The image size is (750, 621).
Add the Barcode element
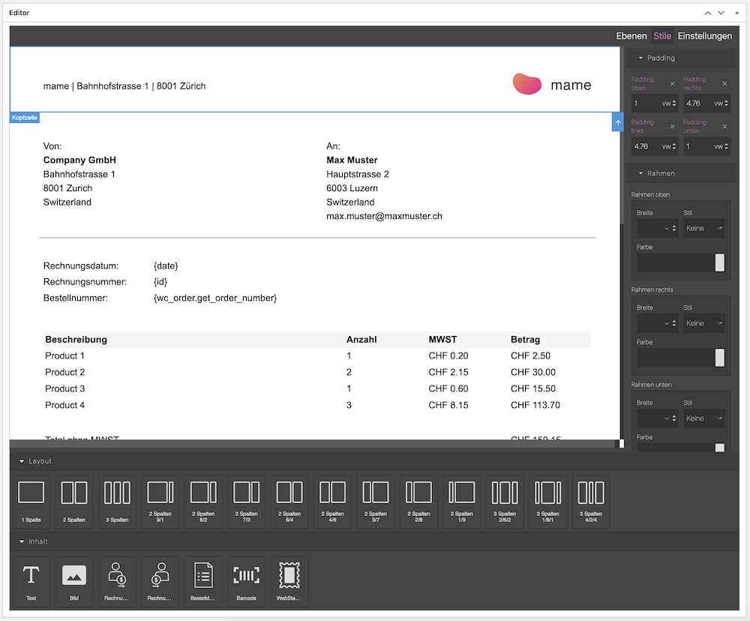(x=246, y=577)
